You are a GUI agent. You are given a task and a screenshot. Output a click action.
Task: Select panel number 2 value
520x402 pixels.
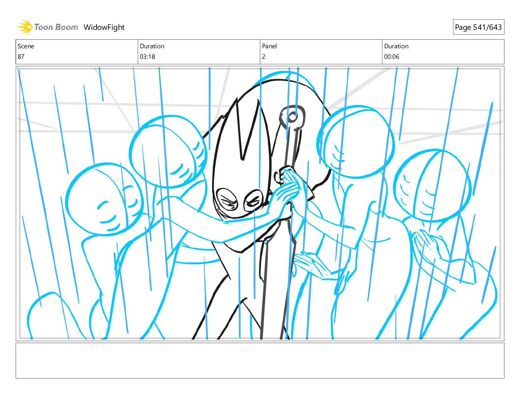coord(264,56)
